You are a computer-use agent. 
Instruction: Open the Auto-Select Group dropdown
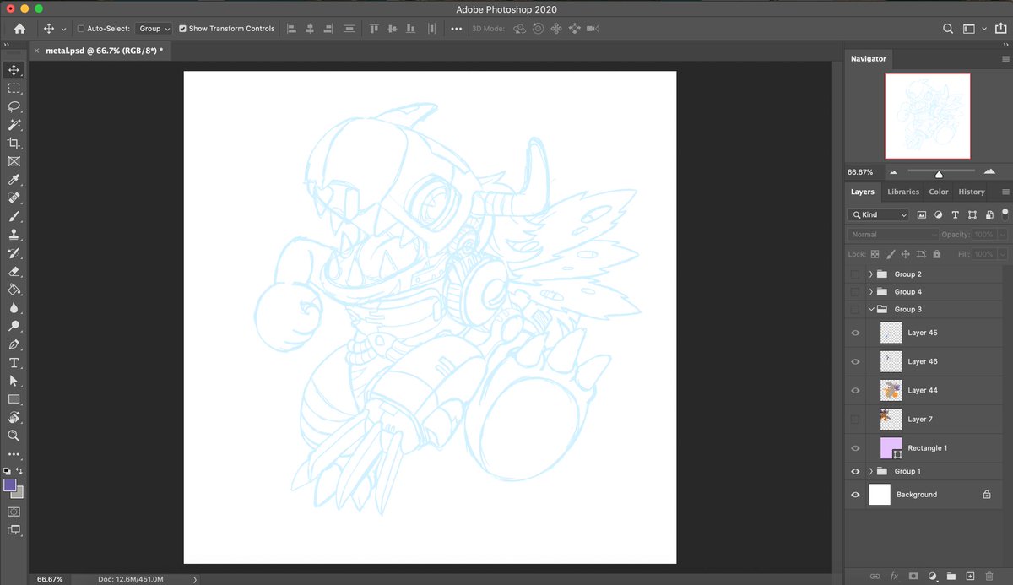click(153, 28)
